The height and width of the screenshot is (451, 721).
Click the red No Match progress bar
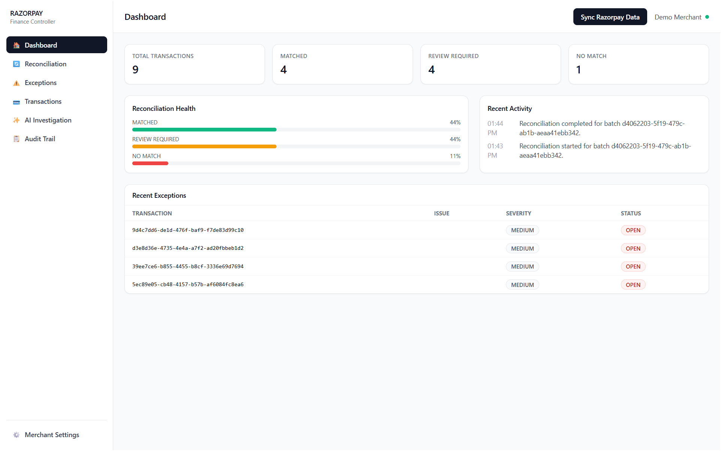150,163
